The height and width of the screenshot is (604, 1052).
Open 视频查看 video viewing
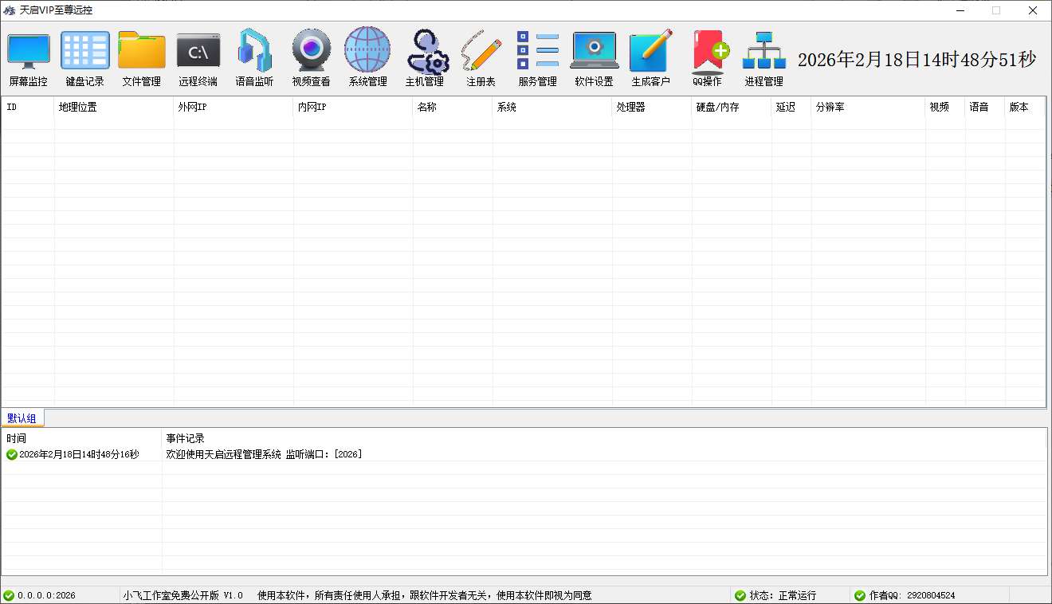pos(310,57)
